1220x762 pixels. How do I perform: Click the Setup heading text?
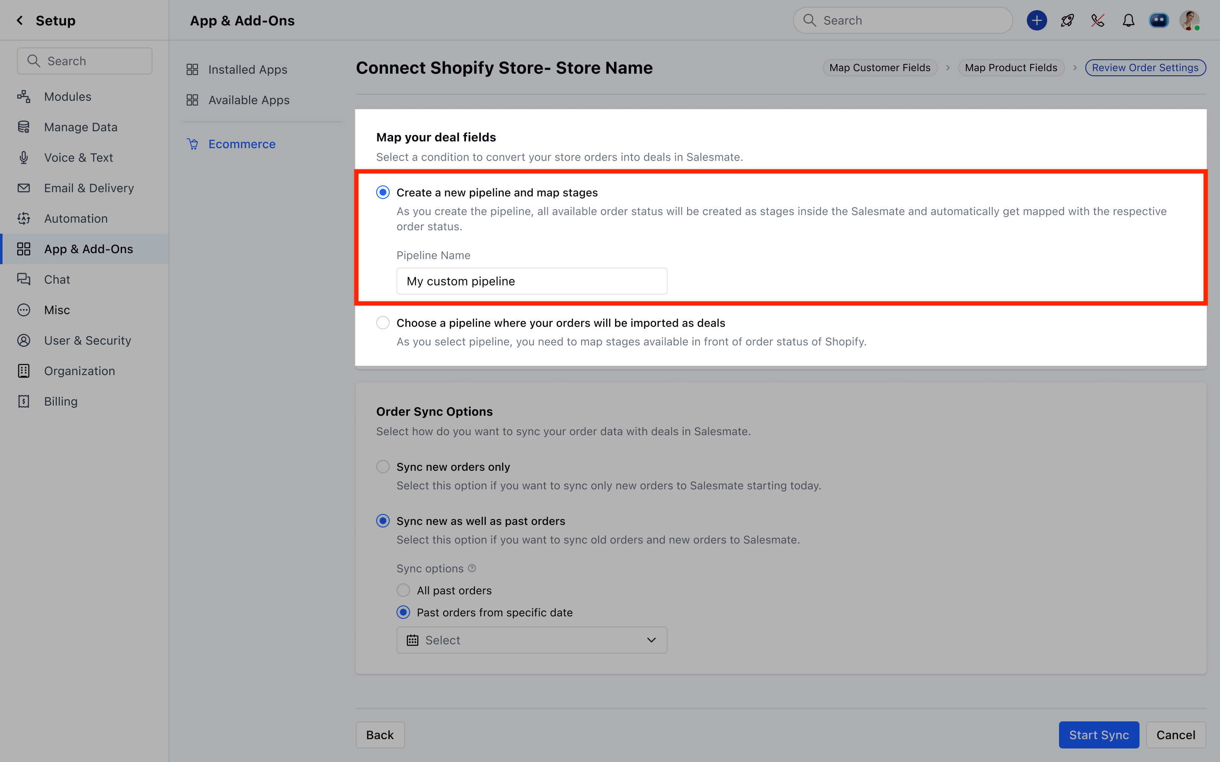coord(55,20)
